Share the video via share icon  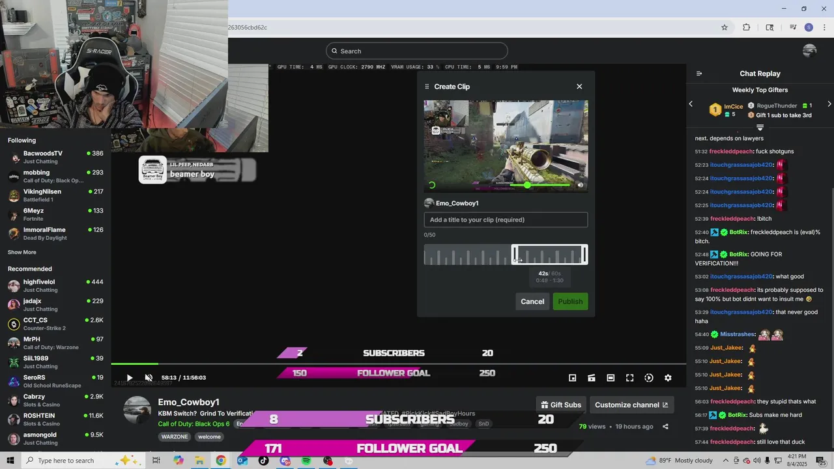tap(665, 427)
